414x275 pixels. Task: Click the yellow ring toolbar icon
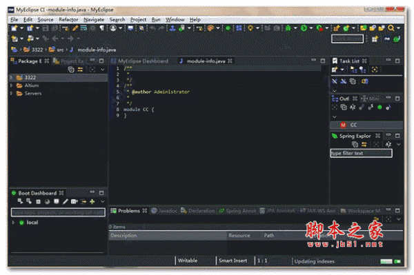click(x=250, y=28)
